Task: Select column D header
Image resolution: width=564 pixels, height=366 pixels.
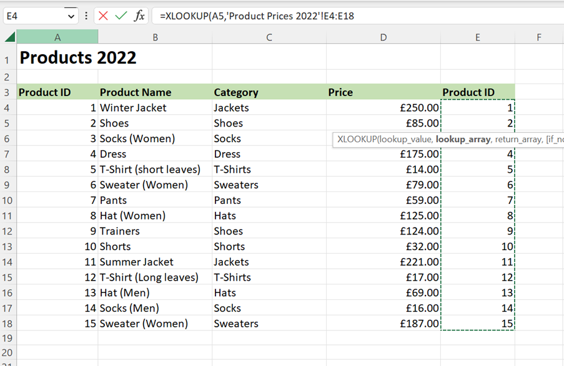Action: click(383, 37)
